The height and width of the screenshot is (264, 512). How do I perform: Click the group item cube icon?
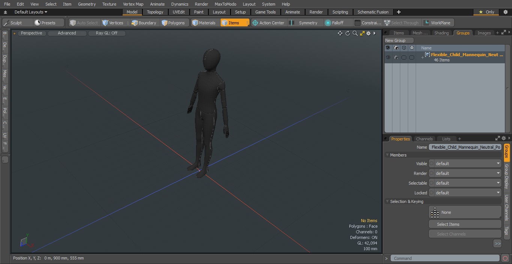(427, 55)
